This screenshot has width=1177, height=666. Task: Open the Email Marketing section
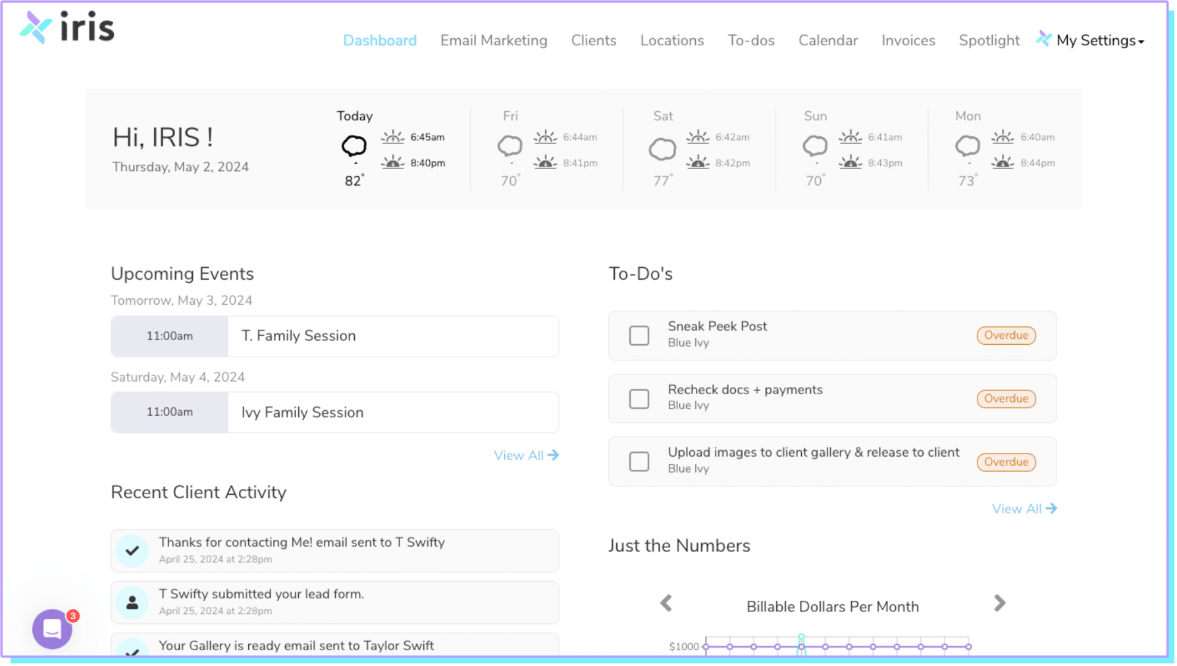click(493, 40)
